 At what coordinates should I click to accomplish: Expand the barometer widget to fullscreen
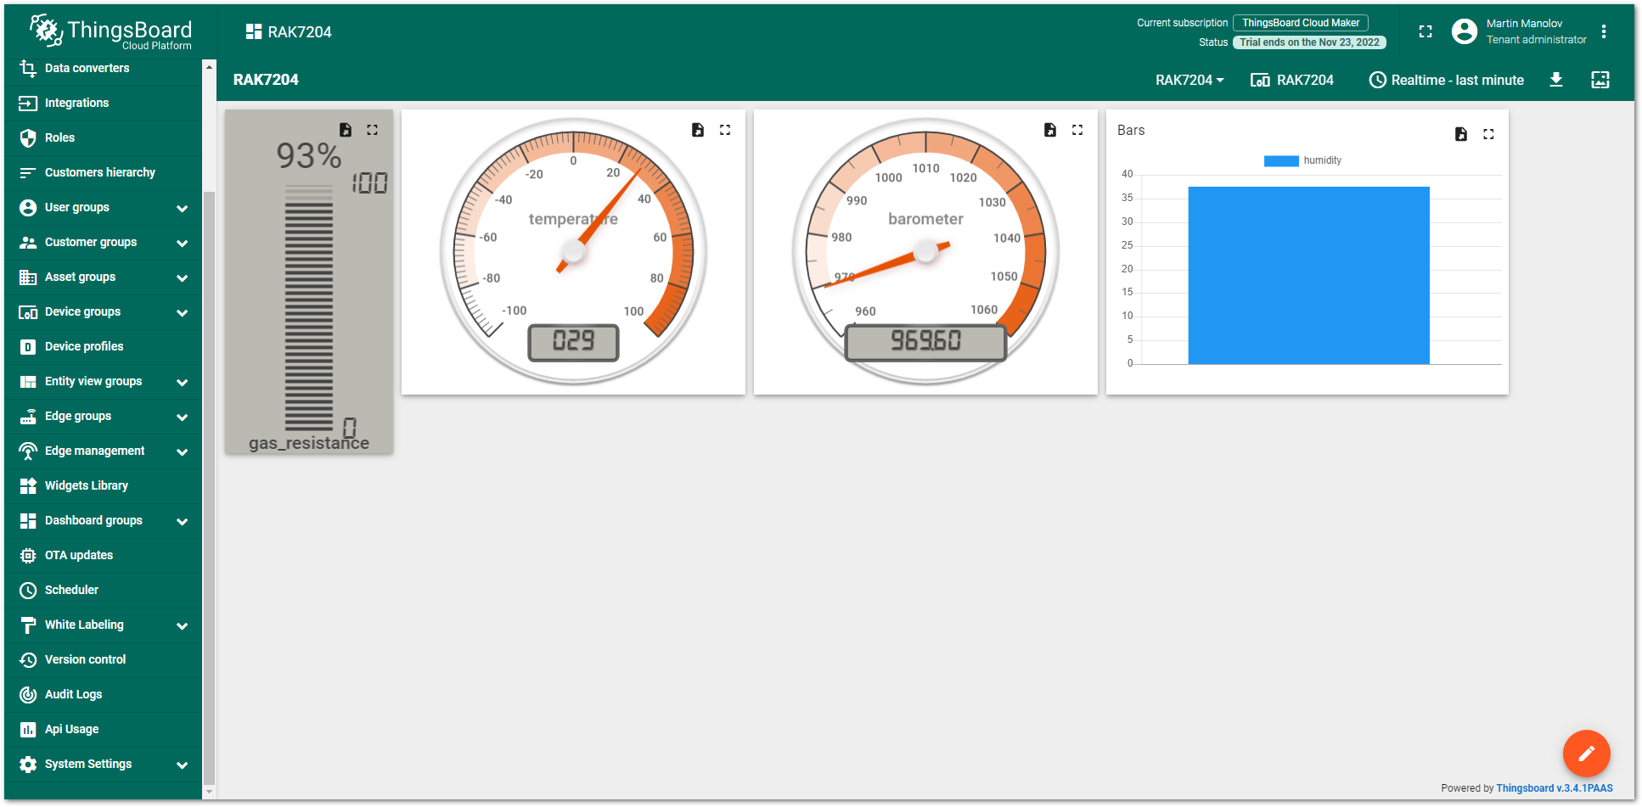[1077, 130]
